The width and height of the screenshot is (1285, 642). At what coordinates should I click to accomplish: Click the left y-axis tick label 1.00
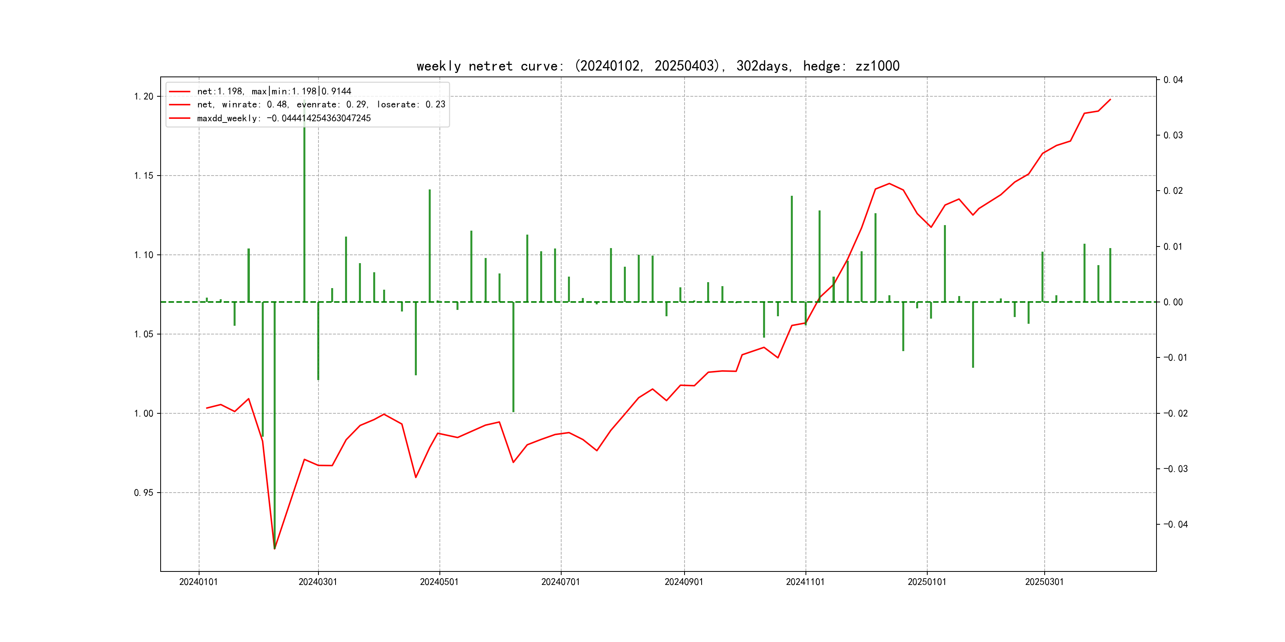click(144, 414)
